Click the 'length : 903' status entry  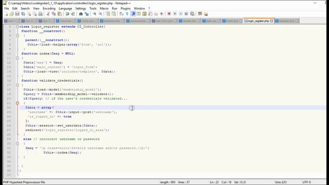(168, 182)
